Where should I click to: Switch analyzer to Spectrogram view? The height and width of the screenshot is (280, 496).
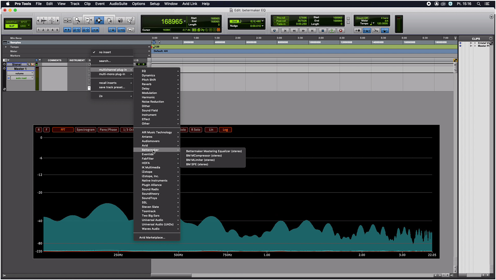tap(86, 130)
